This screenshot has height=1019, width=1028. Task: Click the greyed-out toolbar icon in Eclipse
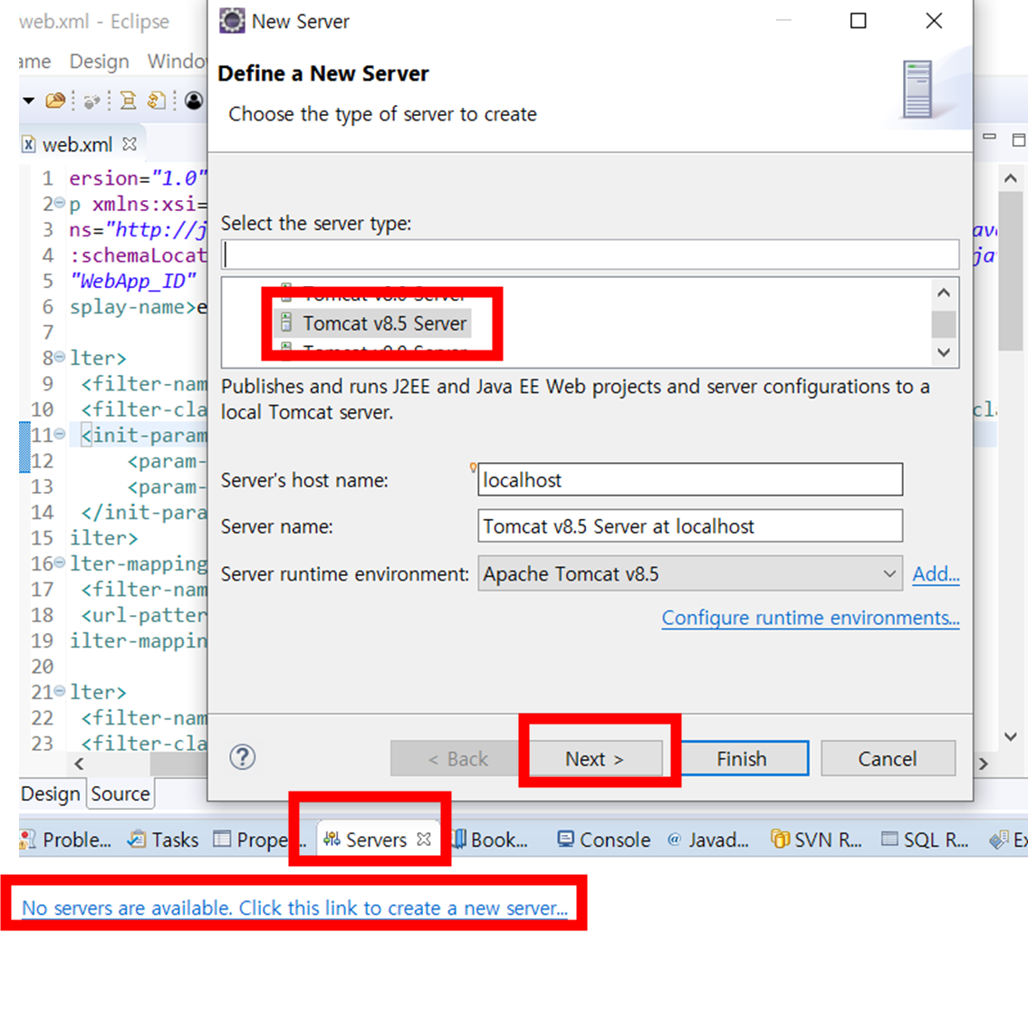tap(91, 101)
